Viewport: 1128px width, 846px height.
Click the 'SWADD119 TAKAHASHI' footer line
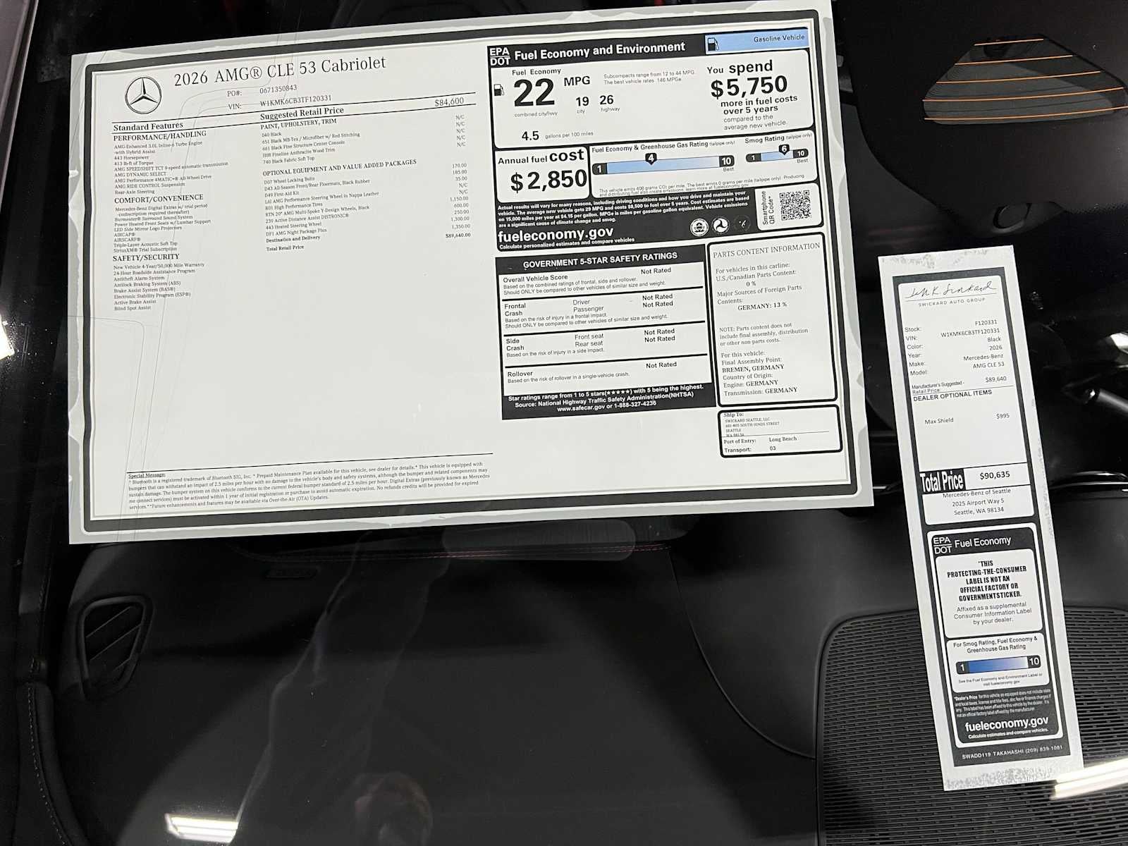click(1013, 752)
